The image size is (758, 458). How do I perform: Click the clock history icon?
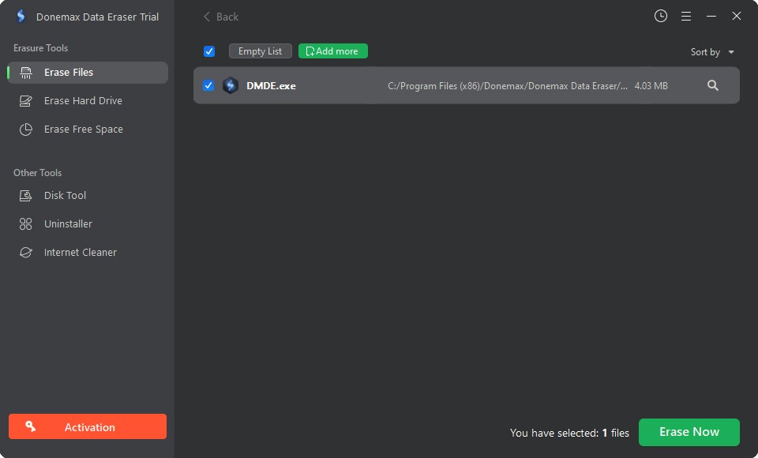pyautogui.click(x=661, y=16)
